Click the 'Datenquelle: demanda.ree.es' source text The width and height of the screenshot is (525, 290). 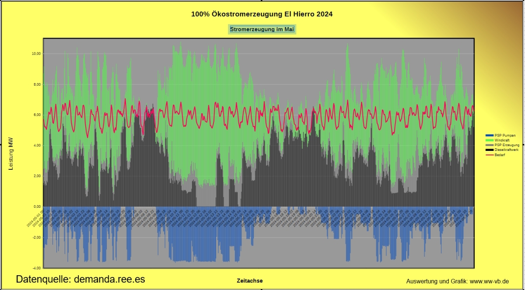80,280
